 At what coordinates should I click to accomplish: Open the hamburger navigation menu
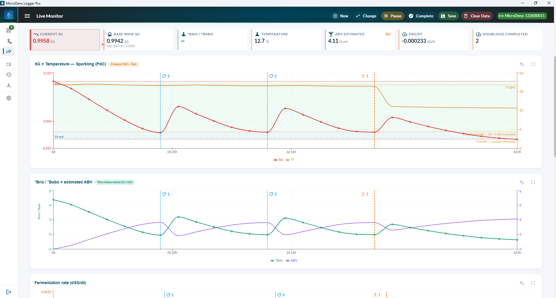coord(27,16)
